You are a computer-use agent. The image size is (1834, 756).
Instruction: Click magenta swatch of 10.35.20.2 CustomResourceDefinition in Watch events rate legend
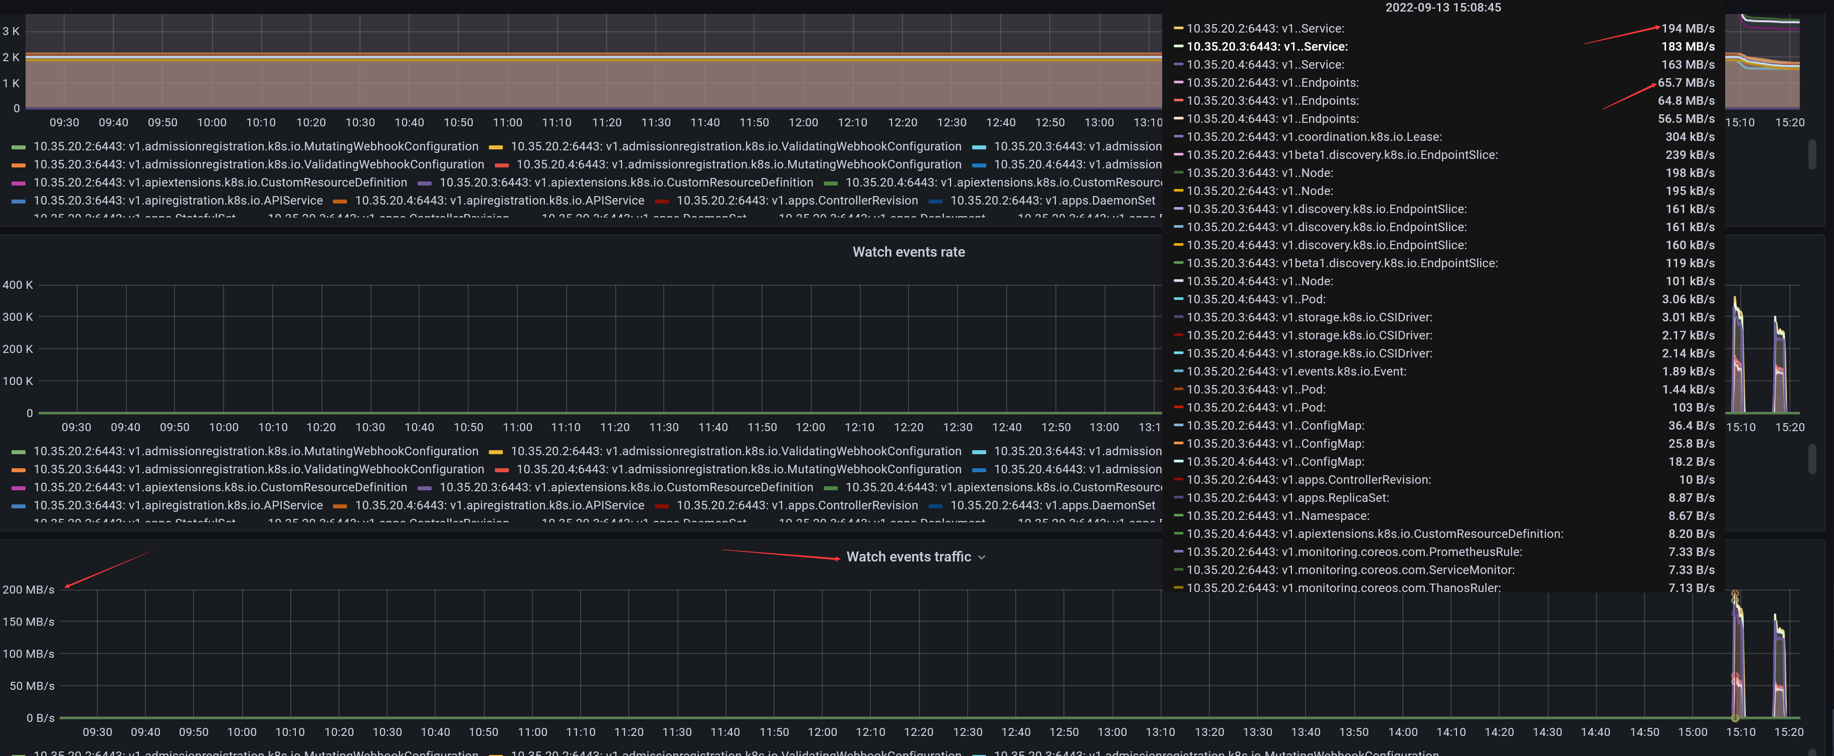point(19,488)
